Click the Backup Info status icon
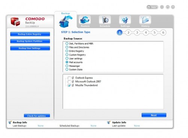This screenshot has height=138, width=188. point(10,123)
